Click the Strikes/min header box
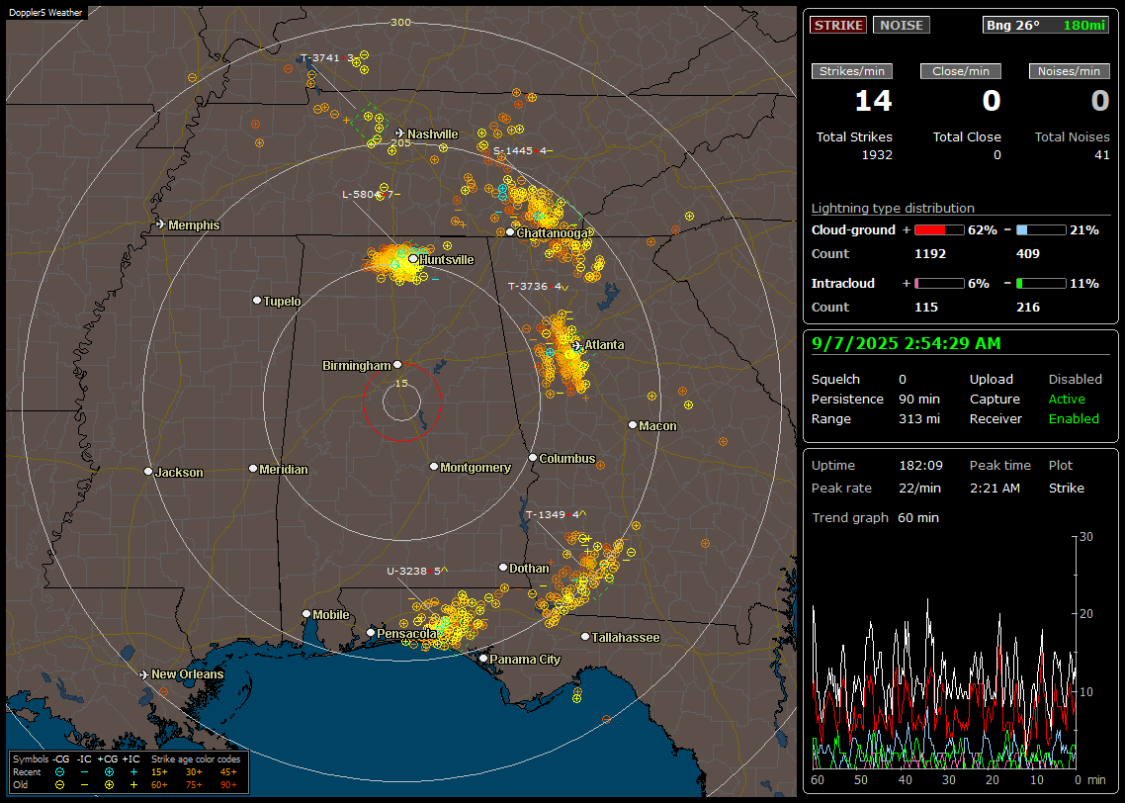The height and width of the screenshot is (803, 1125). coord(852,71)
